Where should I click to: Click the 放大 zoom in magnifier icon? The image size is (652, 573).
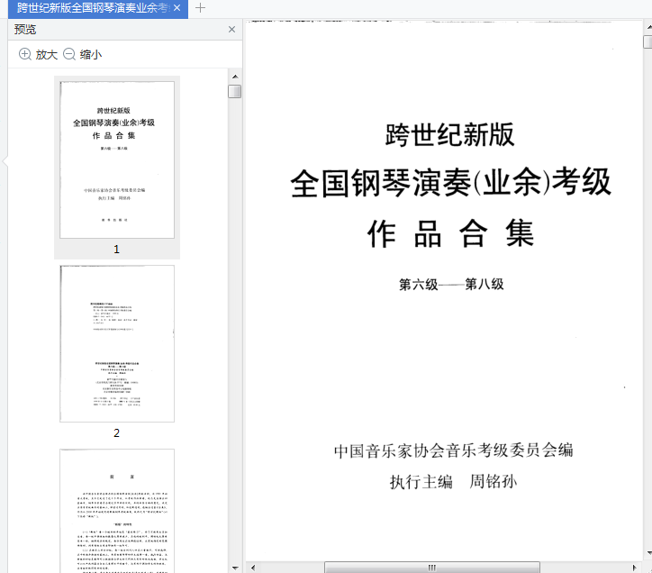click(x=25, y=54)
